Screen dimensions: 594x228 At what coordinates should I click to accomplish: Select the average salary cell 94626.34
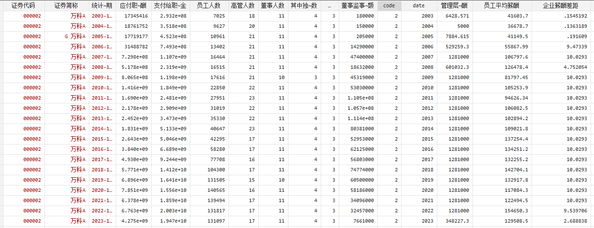click(501, 98)
